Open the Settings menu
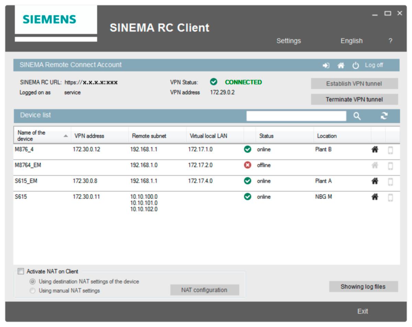 tap(288, 41)
